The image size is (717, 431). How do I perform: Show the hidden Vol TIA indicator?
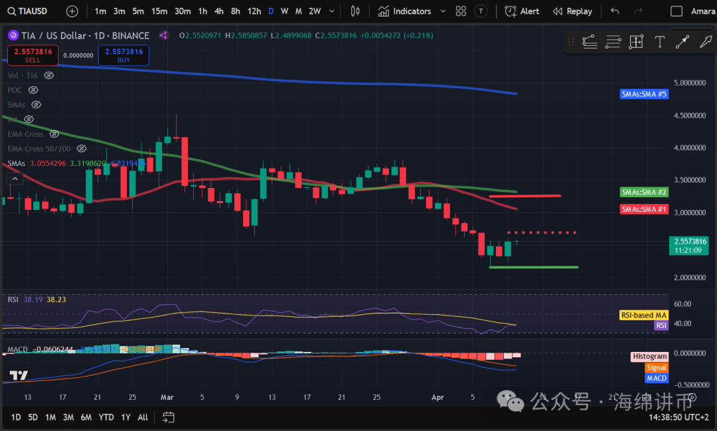click(x=48, y=76)
